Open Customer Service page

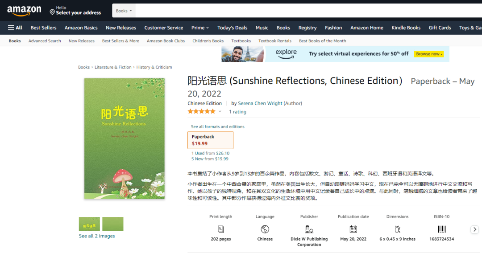coord(163,28)
